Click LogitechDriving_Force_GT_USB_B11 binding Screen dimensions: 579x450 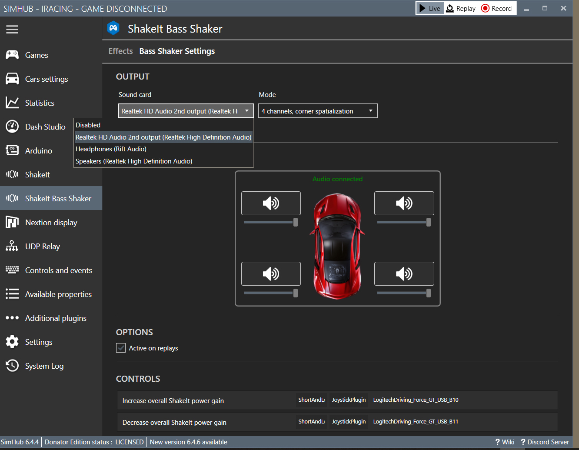coord(416,422)
